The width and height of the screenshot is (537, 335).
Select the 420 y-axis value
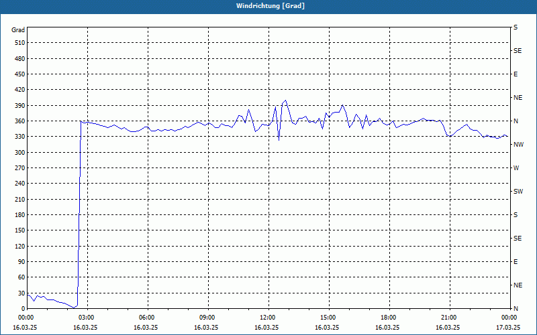click(x=20, y=90)
